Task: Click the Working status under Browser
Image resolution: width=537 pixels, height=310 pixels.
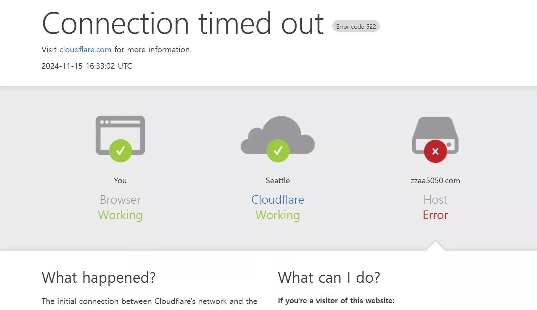Action: pos(120,215)
